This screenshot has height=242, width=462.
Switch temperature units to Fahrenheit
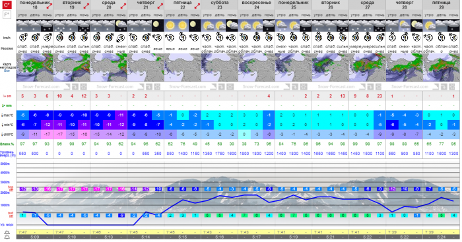pos(7,15)
